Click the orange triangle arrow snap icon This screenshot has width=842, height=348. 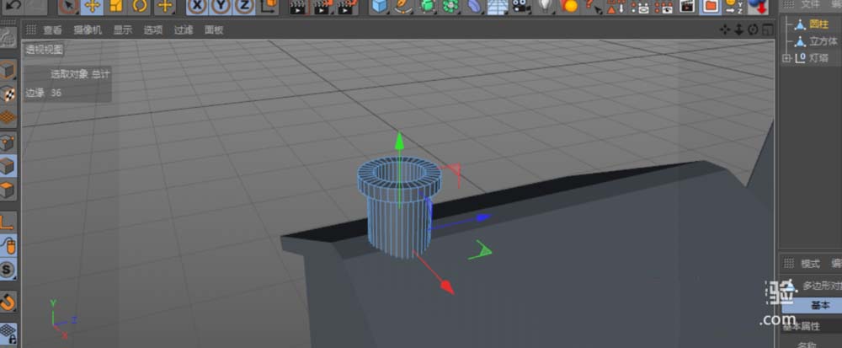tap(616, 6)
